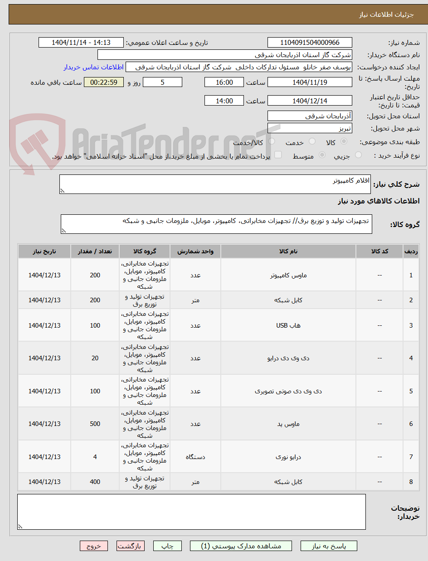Click the quantity 20 cell

coord(95,358)
